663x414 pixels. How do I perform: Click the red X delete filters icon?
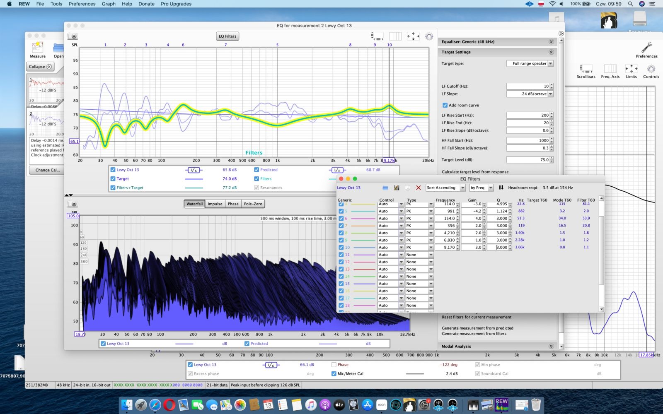[419, 188]
